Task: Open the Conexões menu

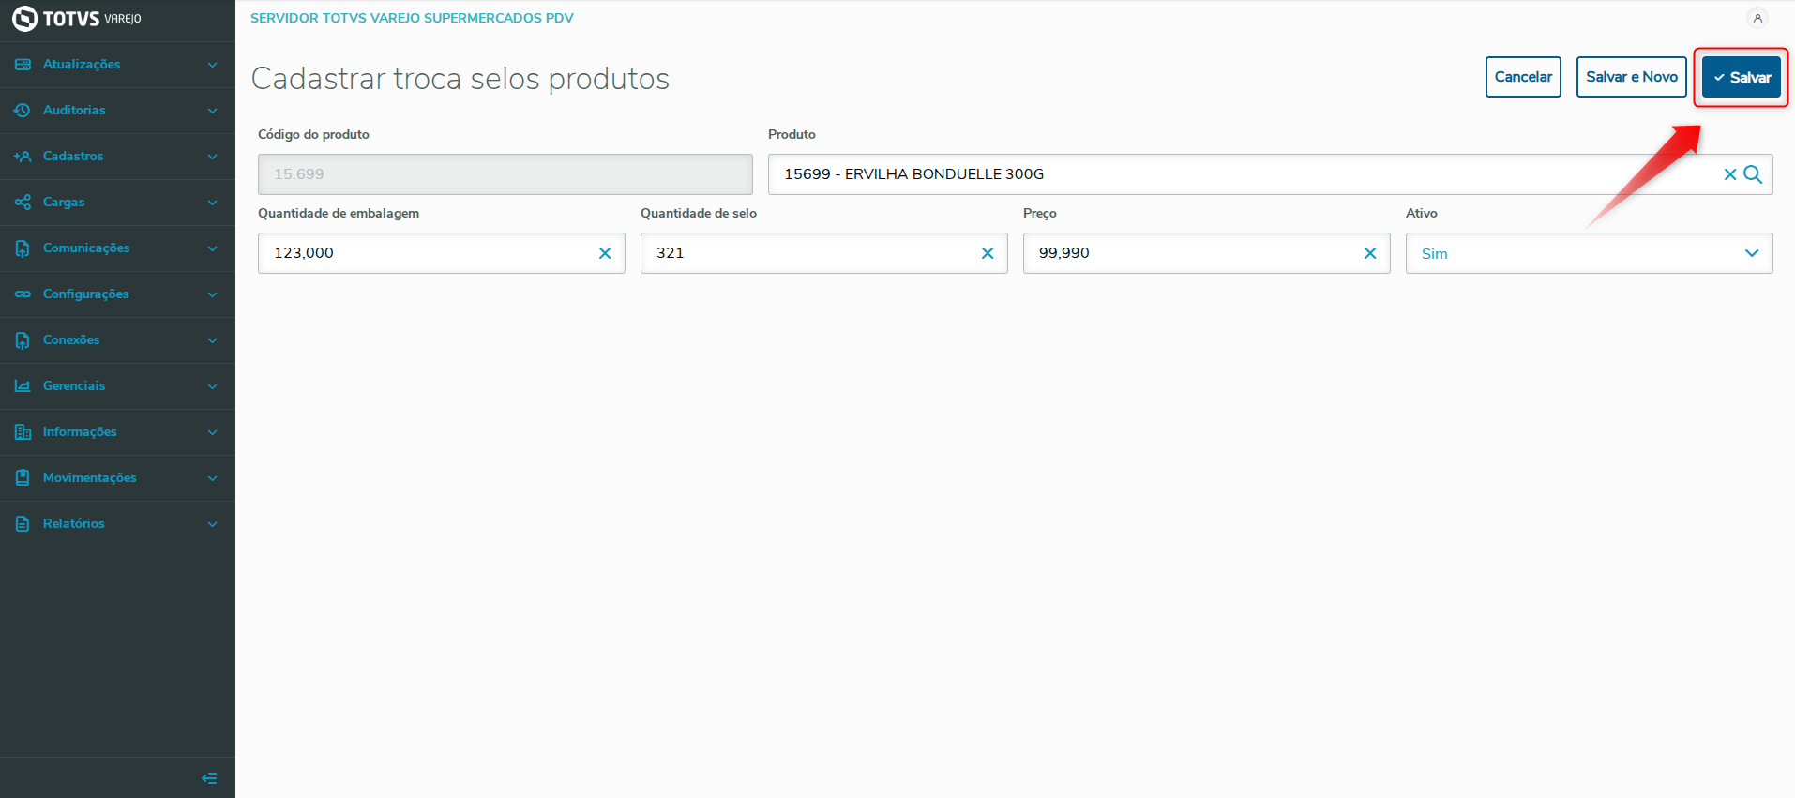Action: click(117, 340)
